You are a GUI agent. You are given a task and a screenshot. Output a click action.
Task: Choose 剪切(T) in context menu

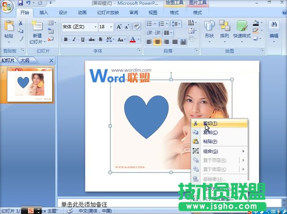click(x=220, y=124)
